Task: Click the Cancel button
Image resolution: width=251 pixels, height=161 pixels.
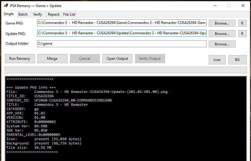Action: tap(85, 59)
